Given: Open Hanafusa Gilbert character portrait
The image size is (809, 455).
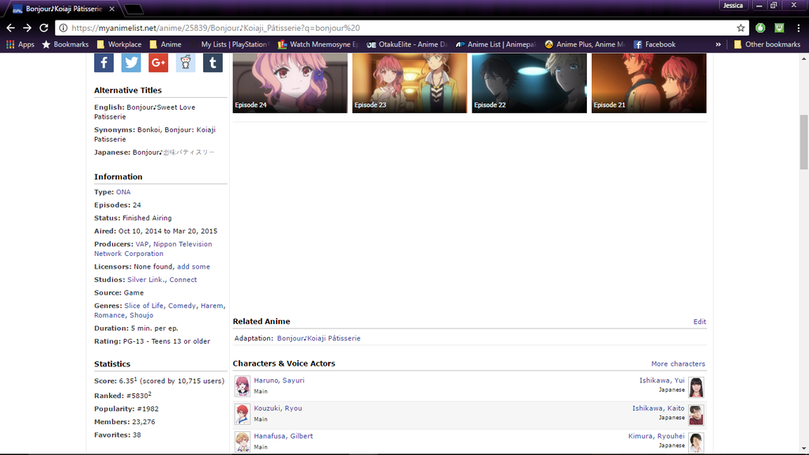Looking at the screenshot, I should pos(243,442).
